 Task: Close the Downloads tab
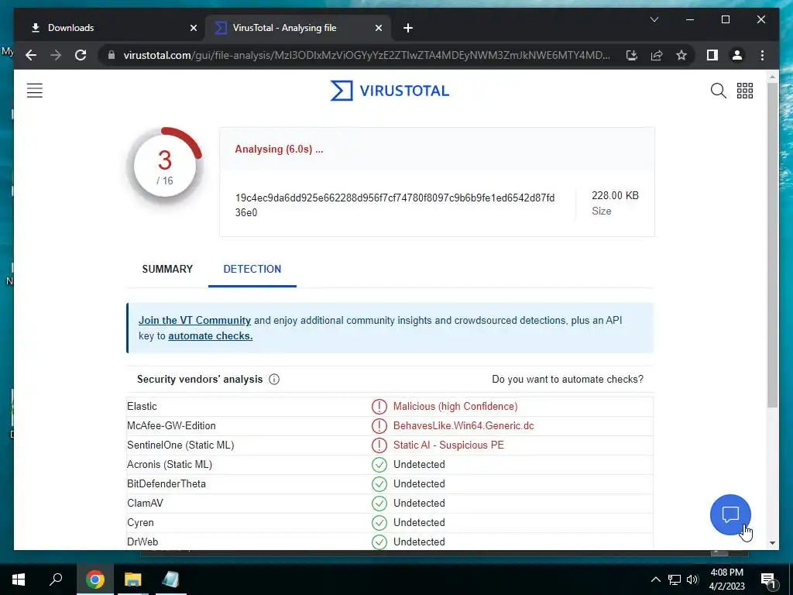[x=193, y=28]
